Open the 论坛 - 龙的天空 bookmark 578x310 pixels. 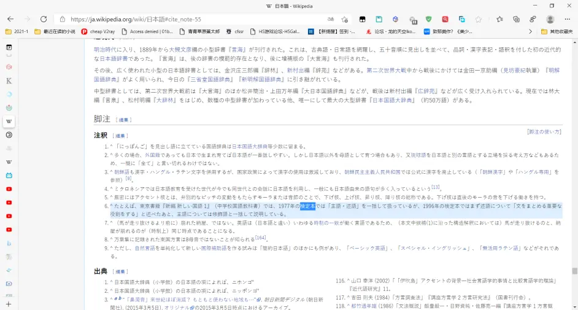pyautogui.click(x=391, y=32)
